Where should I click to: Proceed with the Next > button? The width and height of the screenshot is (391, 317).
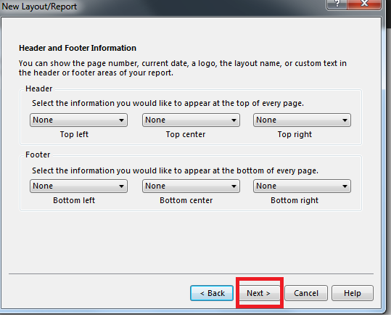click(259, 293)
